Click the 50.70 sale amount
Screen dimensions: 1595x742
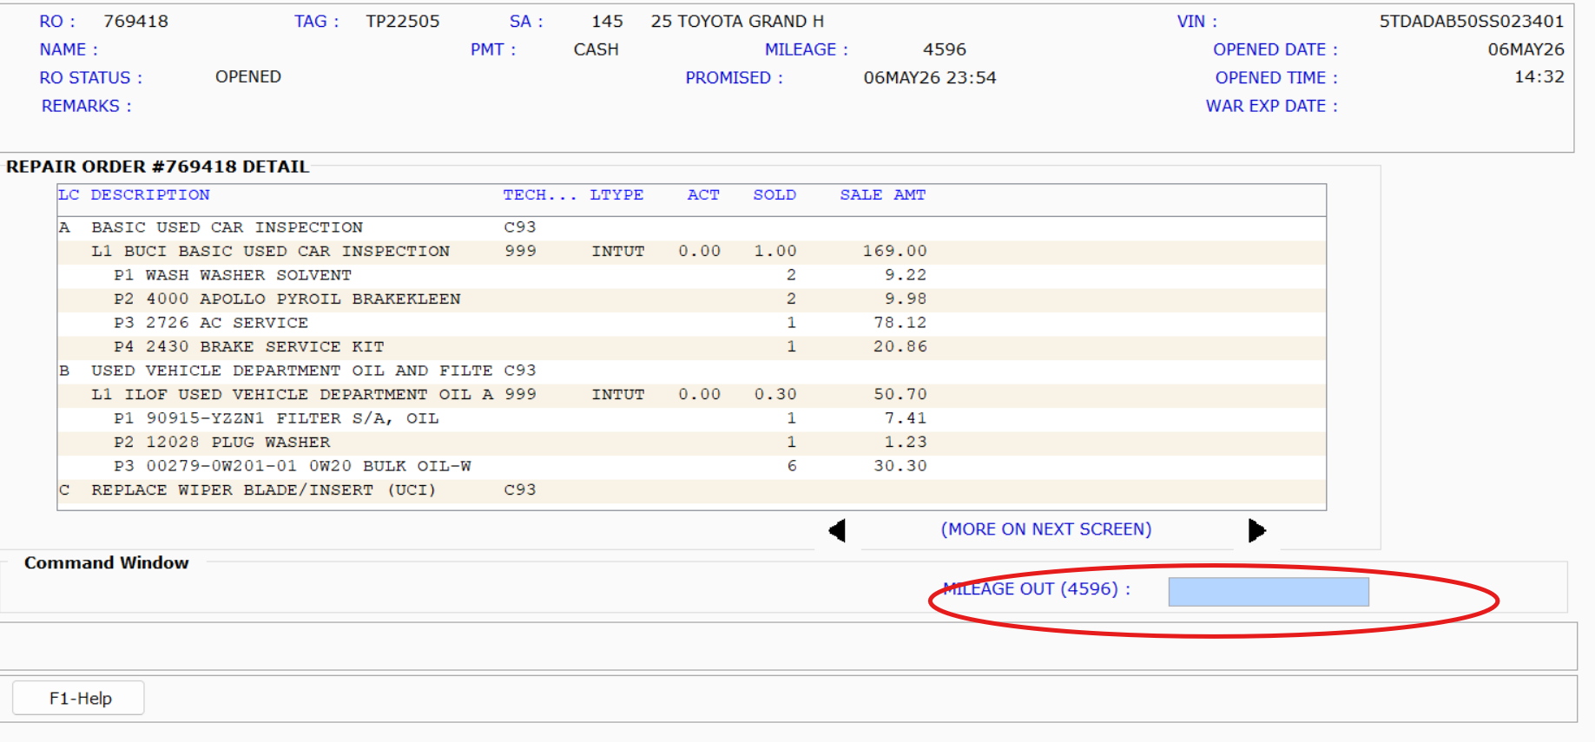(900, 395)
